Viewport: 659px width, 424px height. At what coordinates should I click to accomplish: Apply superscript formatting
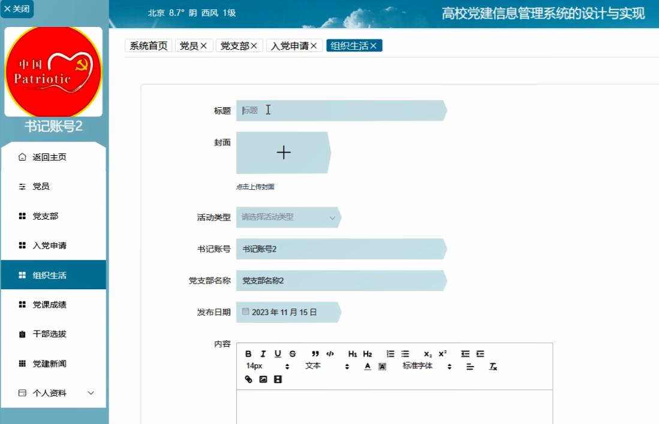tap(443, 354)
